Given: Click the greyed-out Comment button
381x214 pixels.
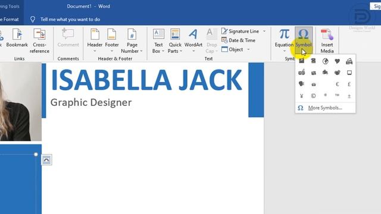Looking at the screenshot, I should [68, 38].
